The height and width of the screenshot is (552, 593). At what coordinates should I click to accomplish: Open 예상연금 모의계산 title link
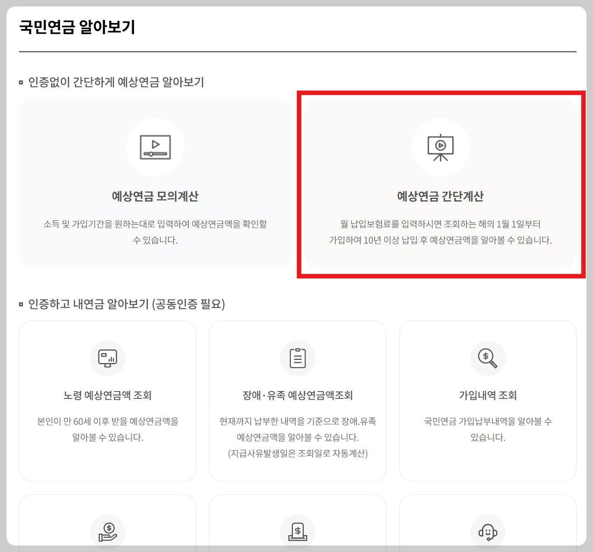pos(155,196)
